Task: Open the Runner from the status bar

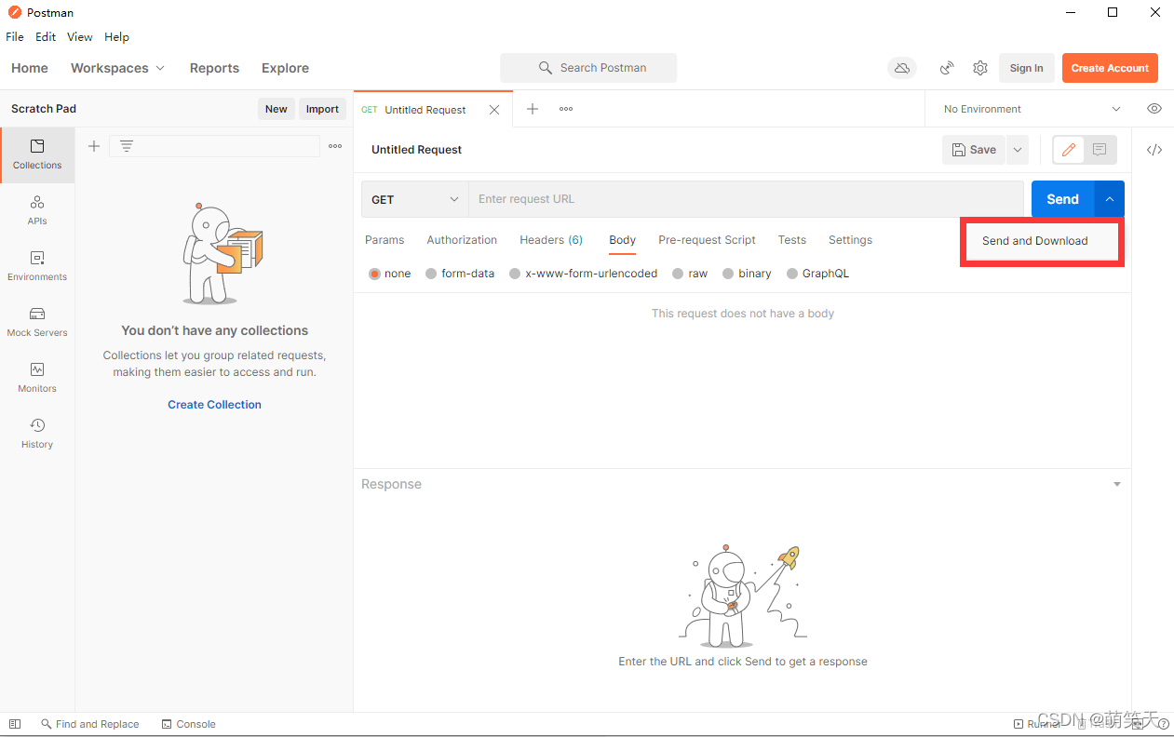Action: tap(1036, 724)
